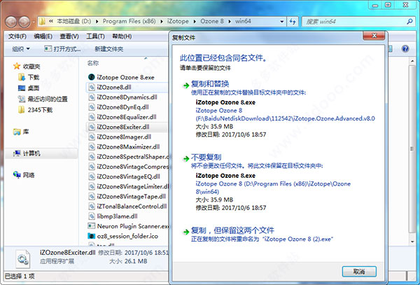Open the 查看(V) menu
The image size is (420, 285).
[x=69, y=36]
